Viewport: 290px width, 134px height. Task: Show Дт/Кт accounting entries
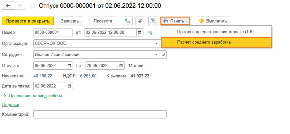click(128, 21)
